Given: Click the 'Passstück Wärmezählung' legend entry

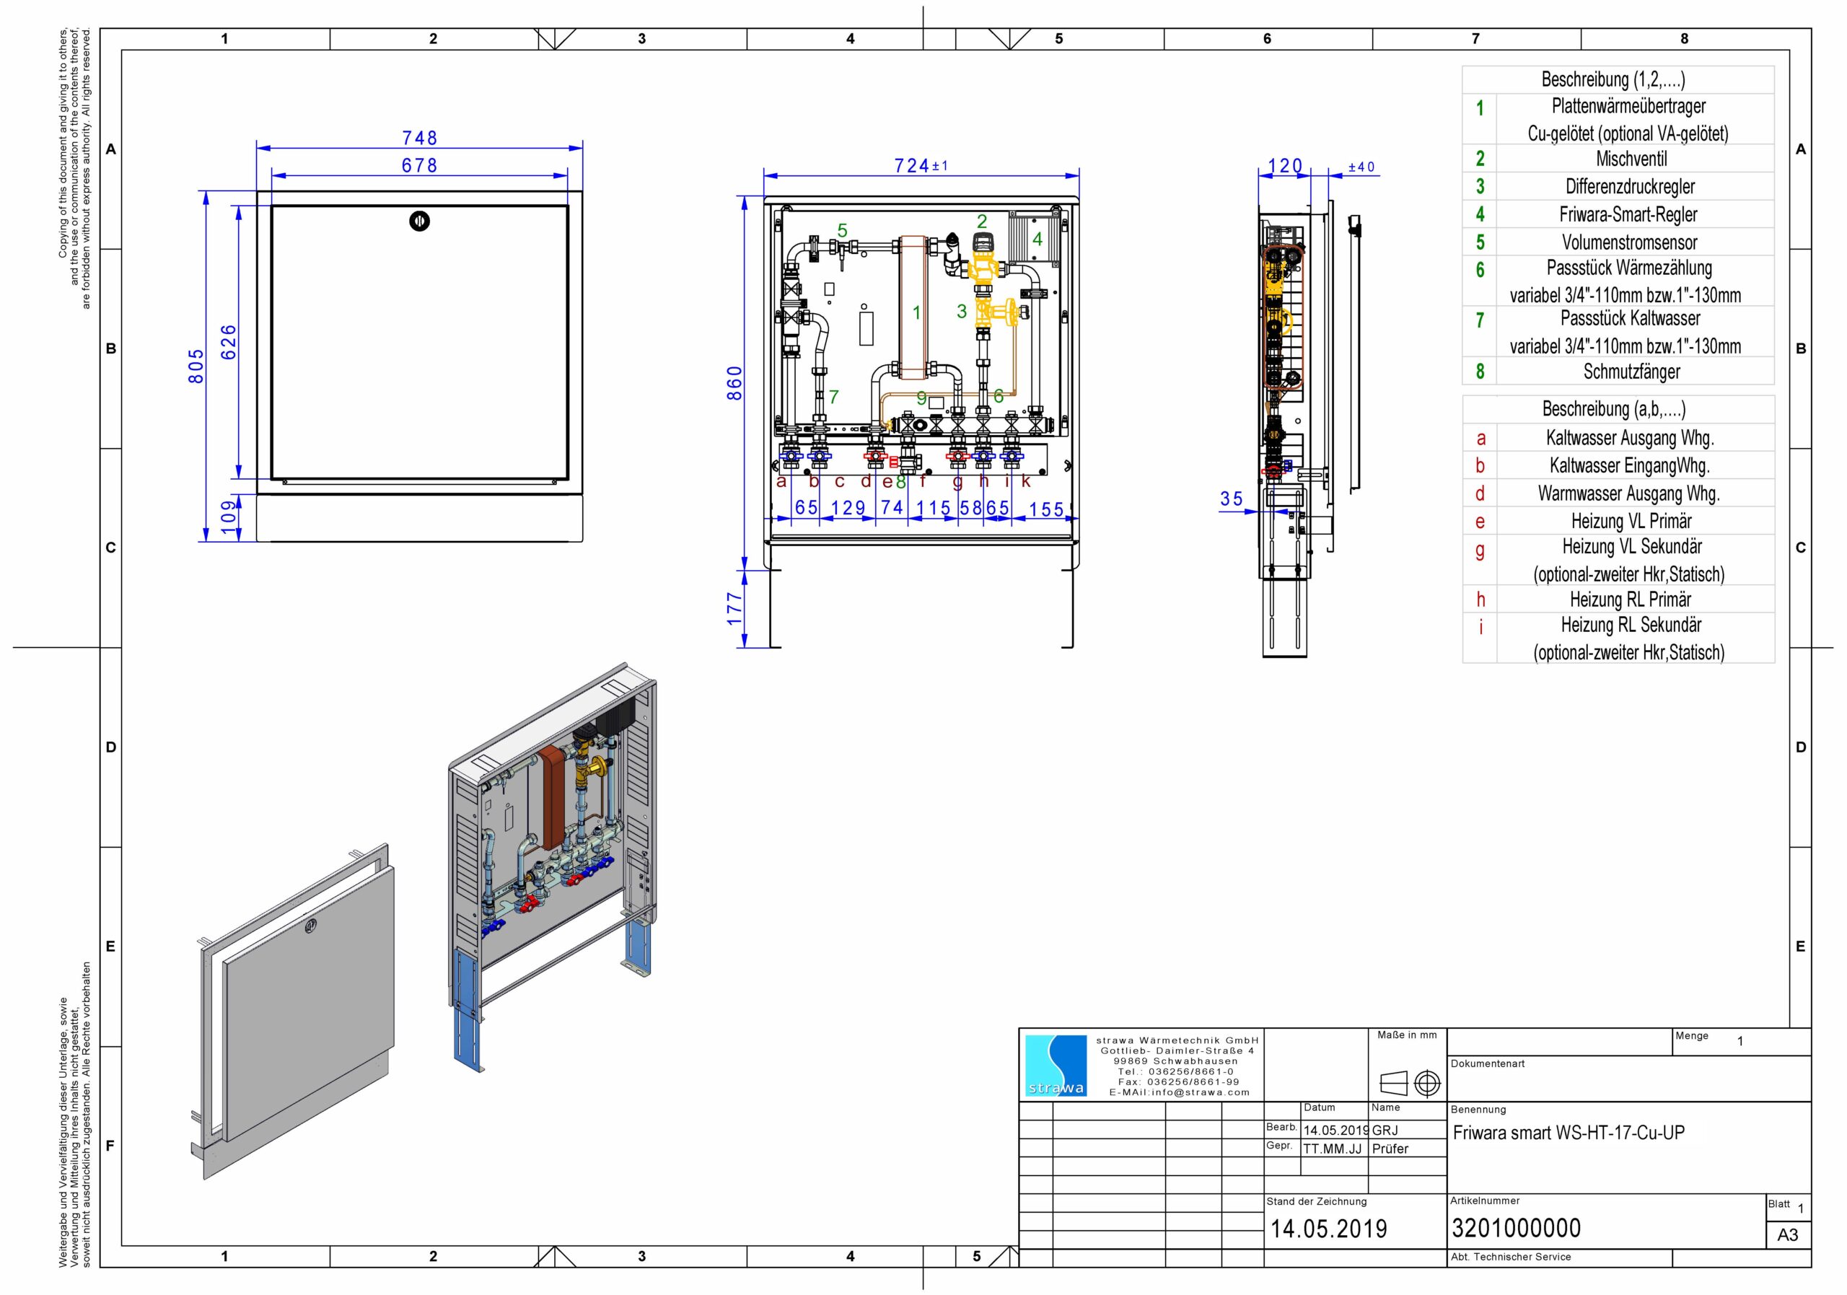Looking at the screenshot, I should click(1629, 268).
